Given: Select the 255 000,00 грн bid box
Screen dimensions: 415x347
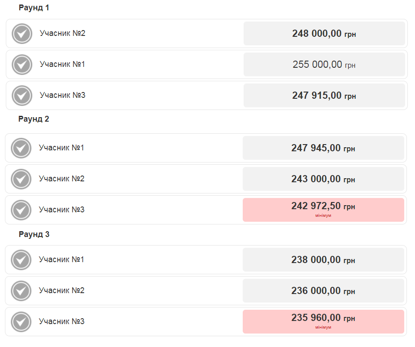Looking at the screenshot, I should click(x=324, y=65).
